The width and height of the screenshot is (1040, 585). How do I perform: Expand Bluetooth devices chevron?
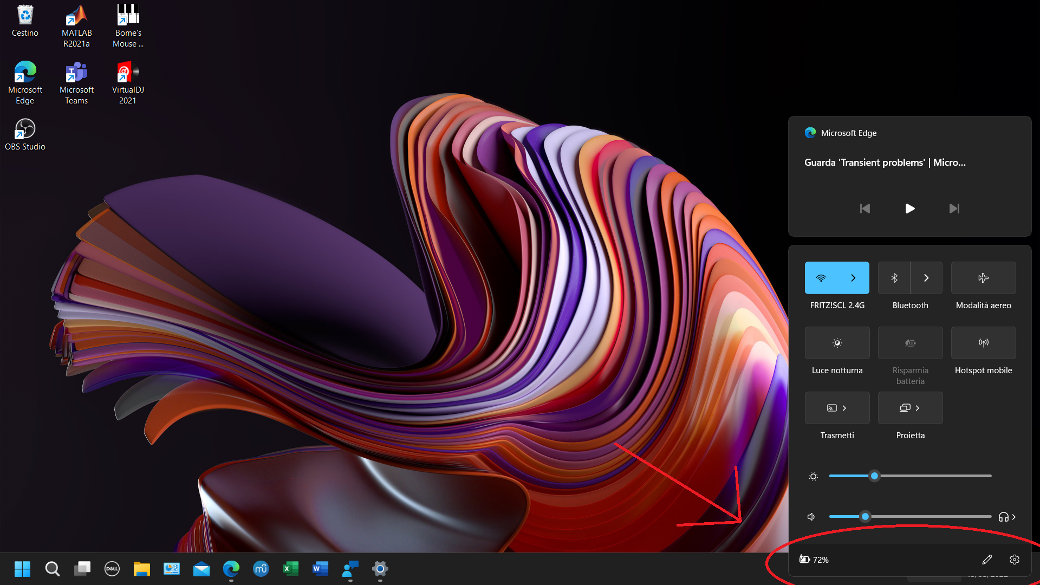pyautogui.click(x=927, y=278)
